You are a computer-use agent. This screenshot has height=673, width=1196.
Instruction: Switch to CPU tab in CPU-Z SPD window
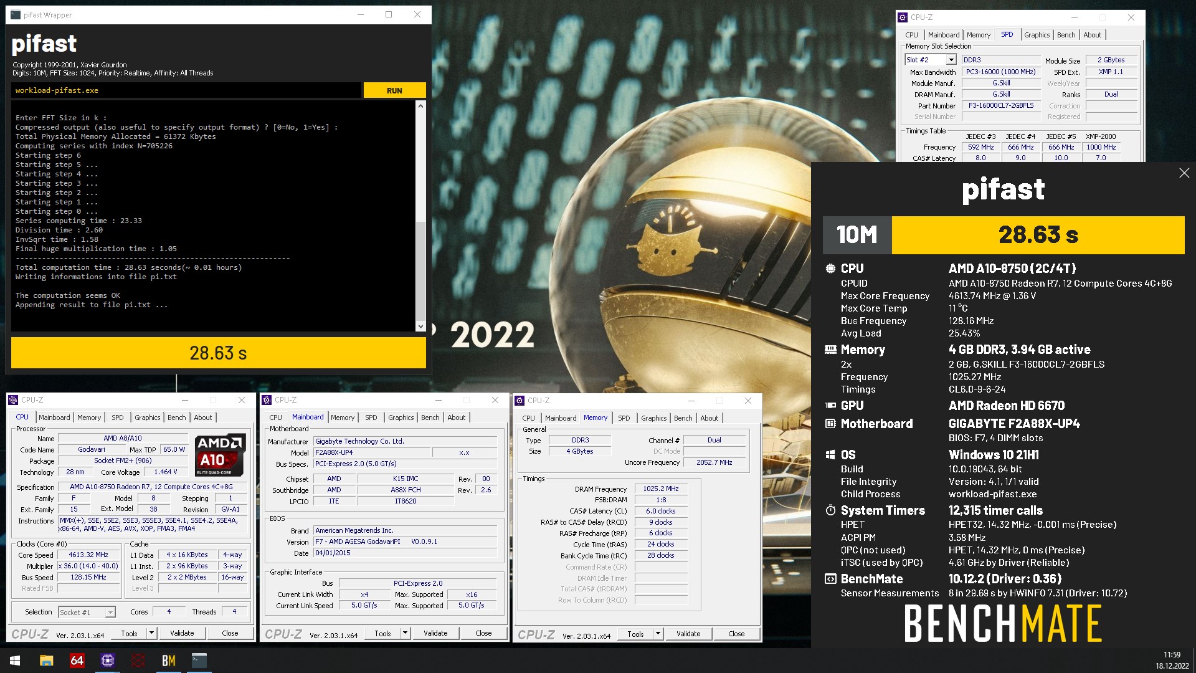click(911, 35)
